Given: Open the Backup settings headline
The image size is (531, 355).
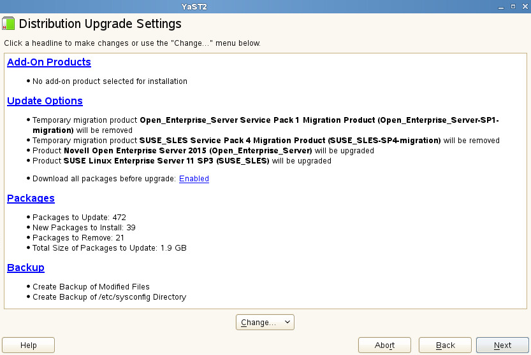Looking at the screenshot, I should pos(25,268).
